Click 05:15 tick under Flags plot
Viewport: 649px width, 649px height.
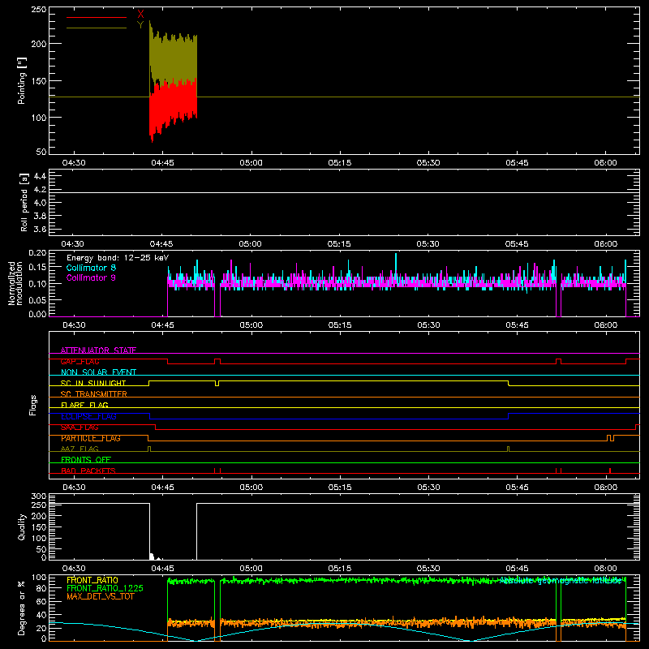(340, 488)
